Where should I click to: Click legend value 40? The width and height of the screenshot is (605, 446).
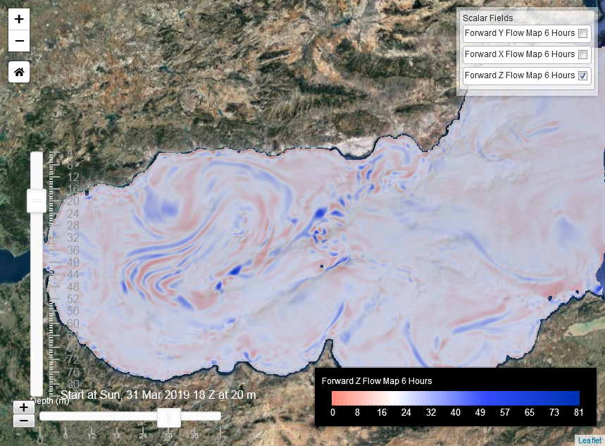tap(455, 412)
